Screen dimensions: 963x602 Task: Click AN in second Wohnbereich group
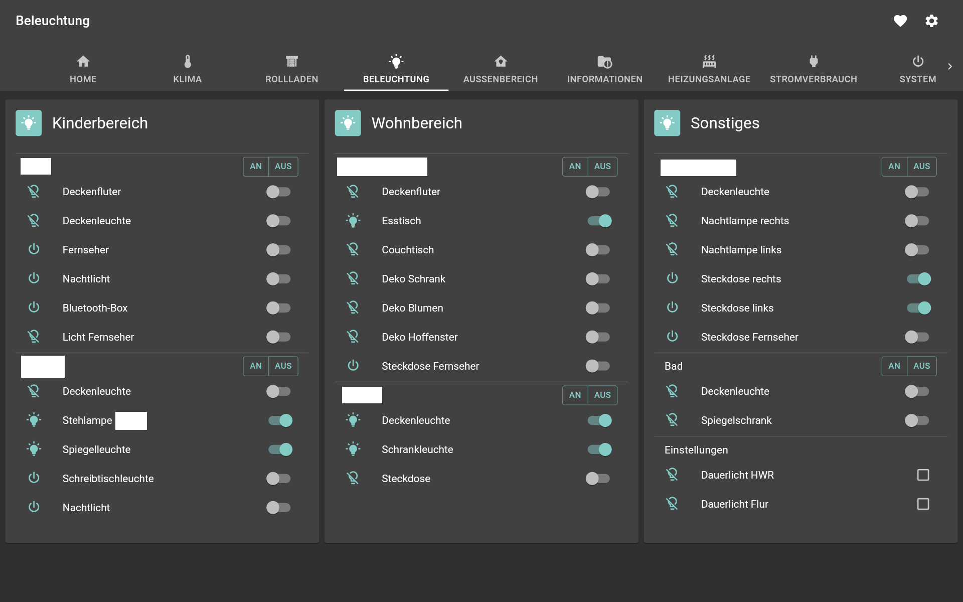pos(575,395)
